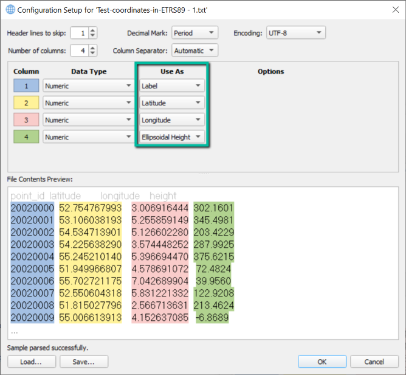Viewport: 406px width, 375px height.
Task: Select the pink column 3 swatch
Action: (x=26, y=120)
